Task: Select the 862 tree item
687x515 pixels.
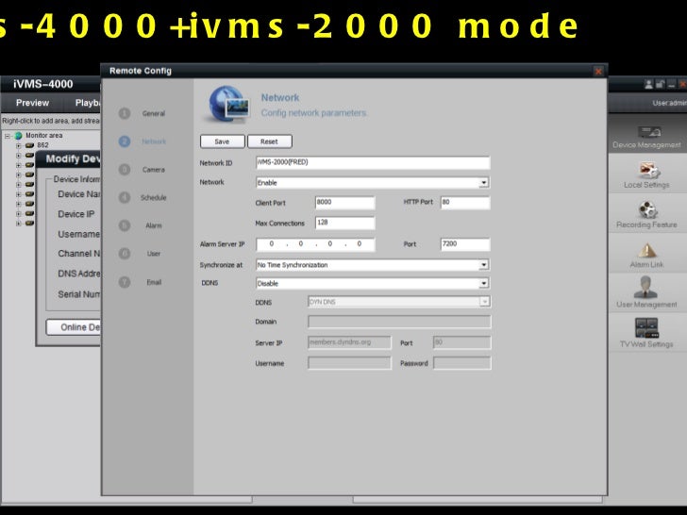Action: coord(42,145)
